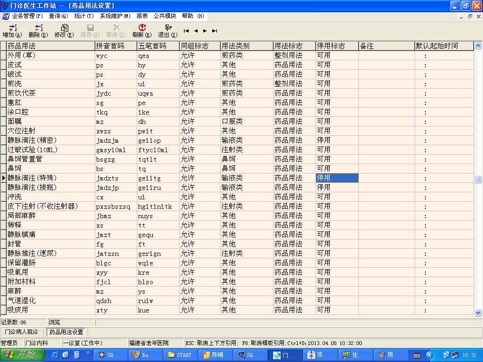Click the Ra... taskbar item
Screen dimensions: 483x362
click(x=144, y=355)
